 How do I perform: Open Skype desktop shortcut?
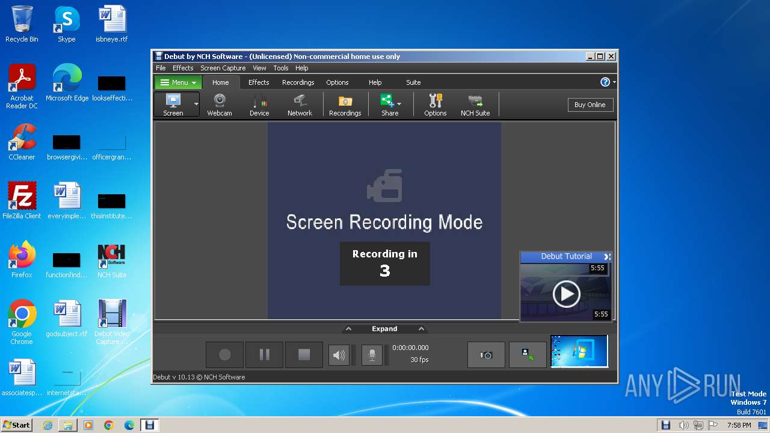(66, 24)
